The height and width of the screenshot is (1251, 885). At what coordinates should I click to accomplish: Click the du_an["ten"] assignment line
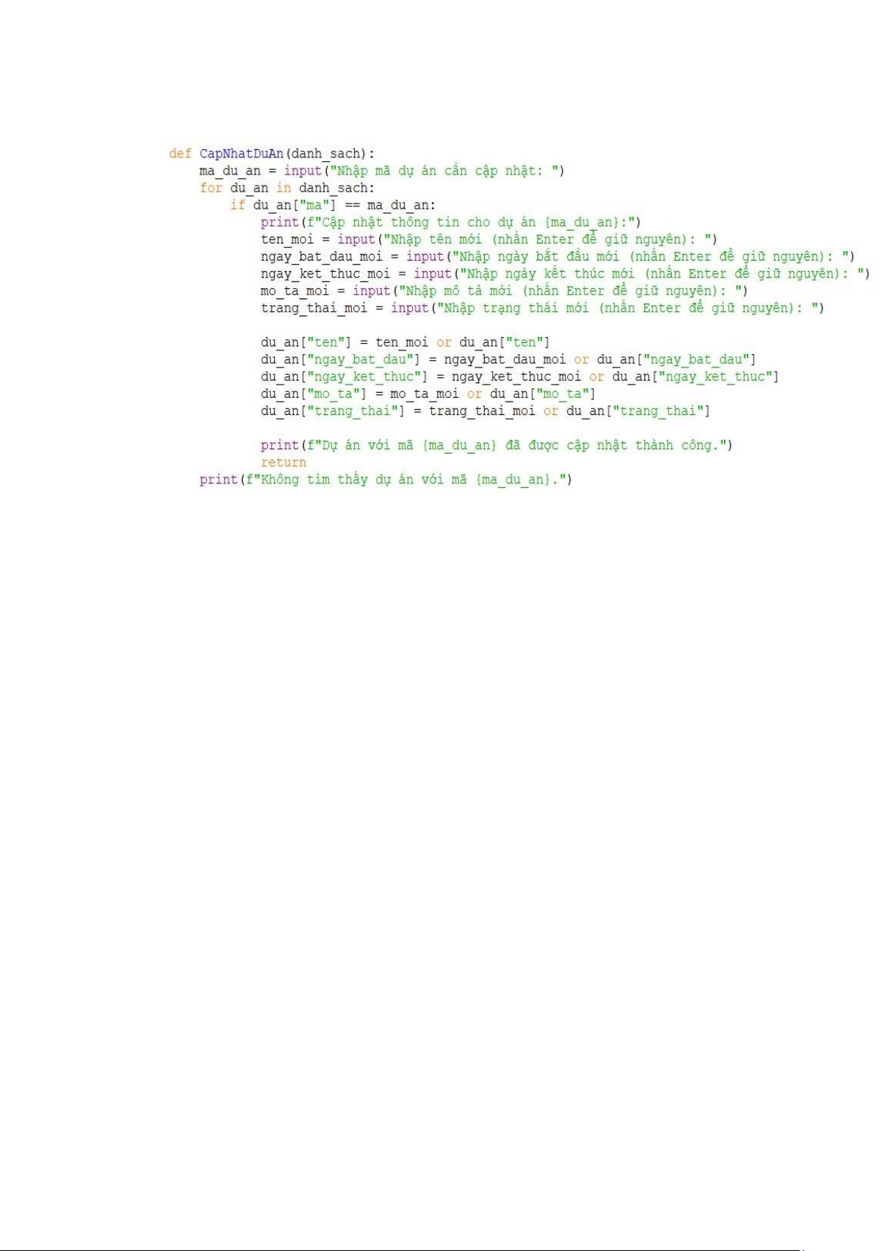pyautogui.click(x=405, y=342)
